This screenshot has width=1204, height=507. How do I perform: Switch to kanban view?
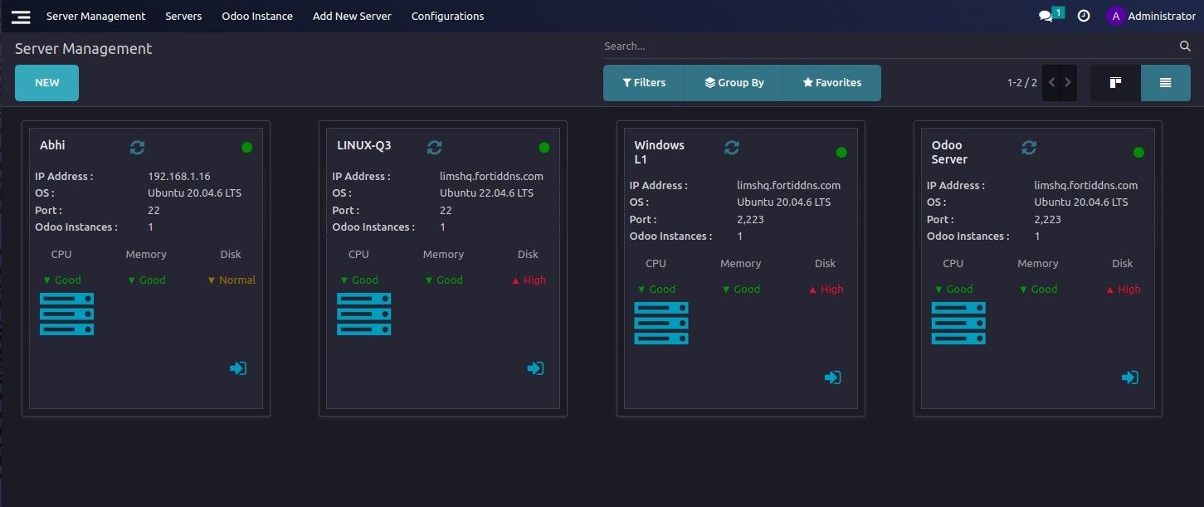coord(1115,83)
